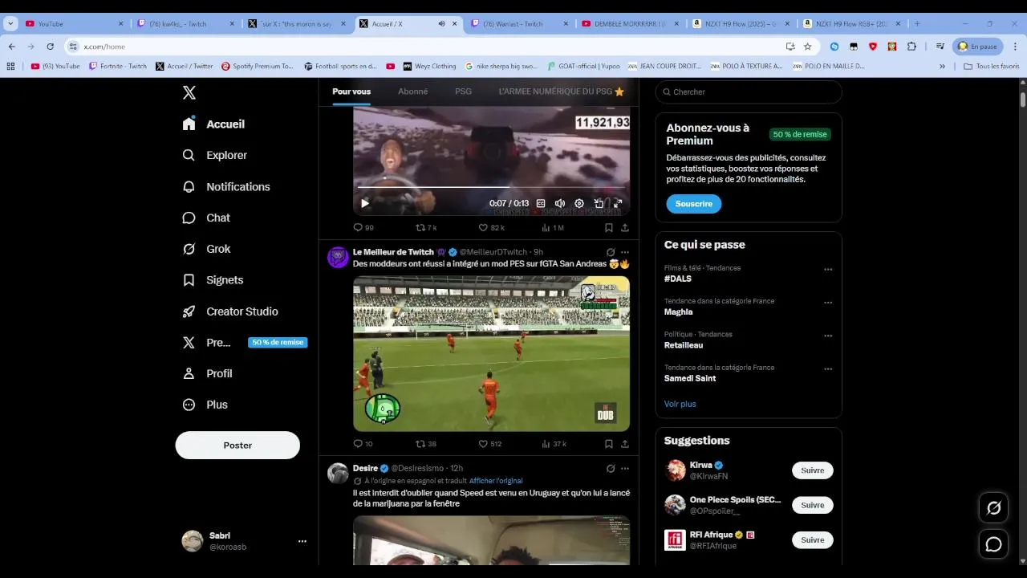Screen dimensions: 1027x578
Task: Seek on the video progress bar
Action: pos(491,187)
